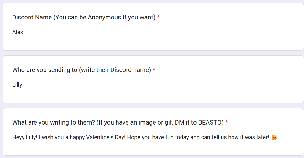Click the "Who are you sending to" question title

[45, 70]
